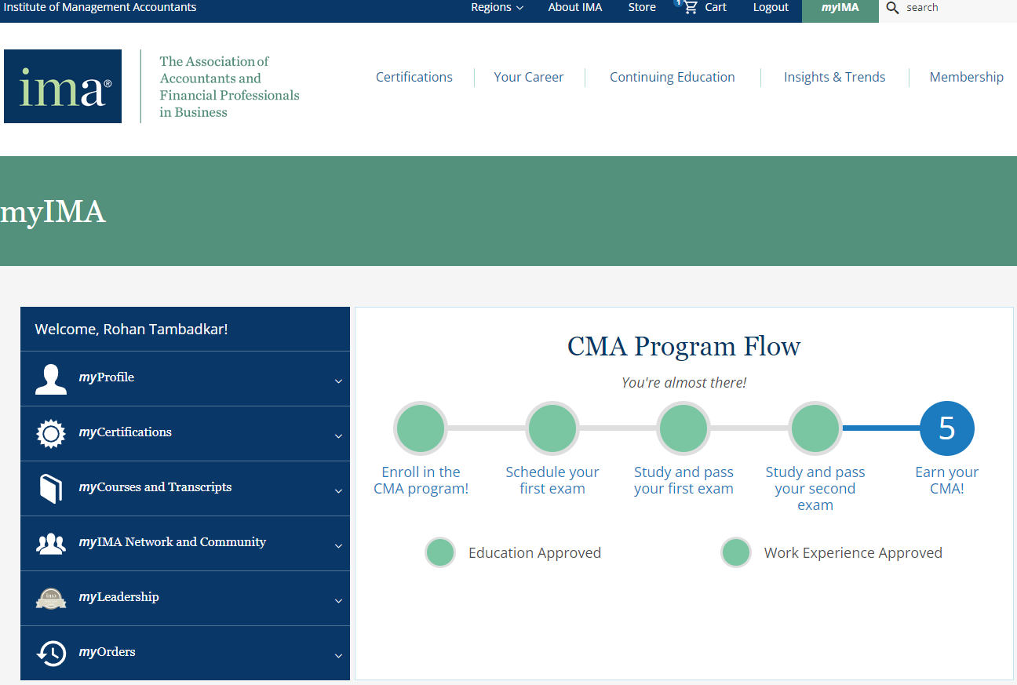Image resolution: width=1017 pixels, height=685 pixels.
Task: Click the myCourses and Transcripts book icon
Action: [x=51, y=489]
